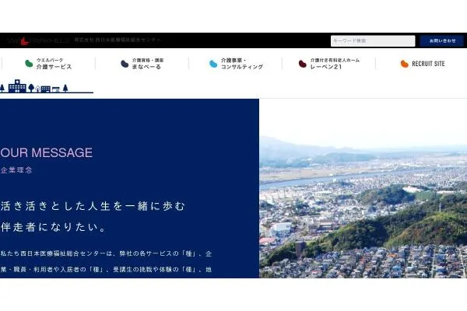The width and height of the screenshot is (467, 311).
Task: Click paragraph starting 私たち西日本医療福祉総合センターは
Action: pos(106,261)
